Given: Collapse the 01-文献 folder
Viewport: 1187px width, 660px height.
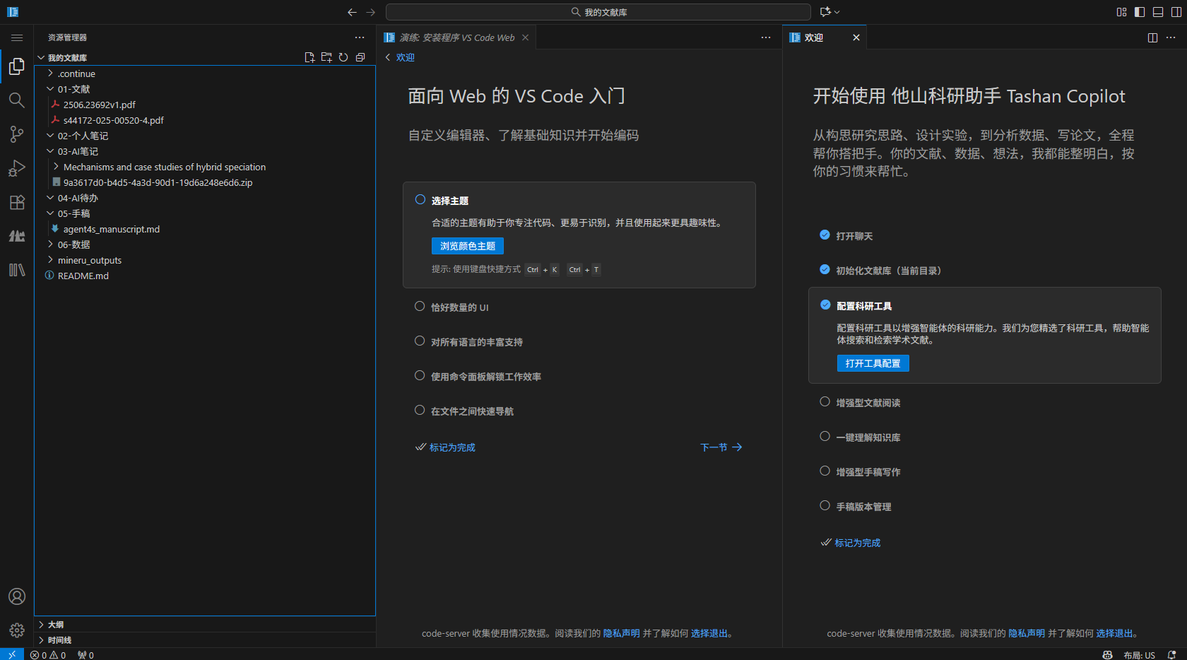Looking at the screenshot, I should pos(73,89).
